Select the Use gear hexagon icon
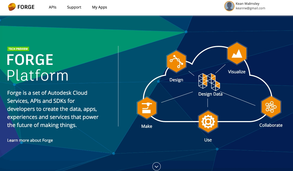 pos(208,122)
